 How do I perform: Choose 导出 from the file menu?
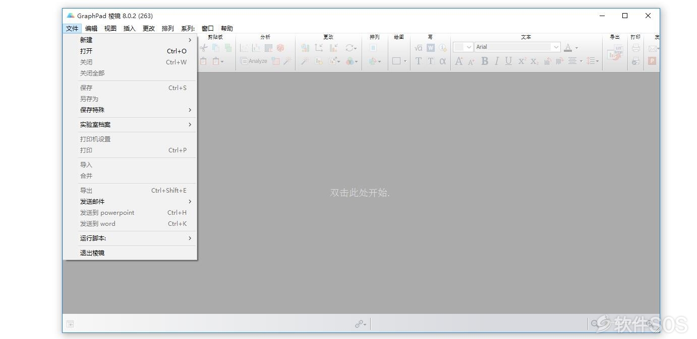130,190
